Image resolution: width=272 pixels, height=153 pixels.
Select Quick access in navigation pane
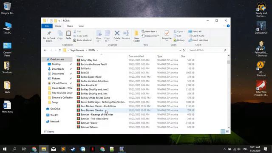[57, 59]
